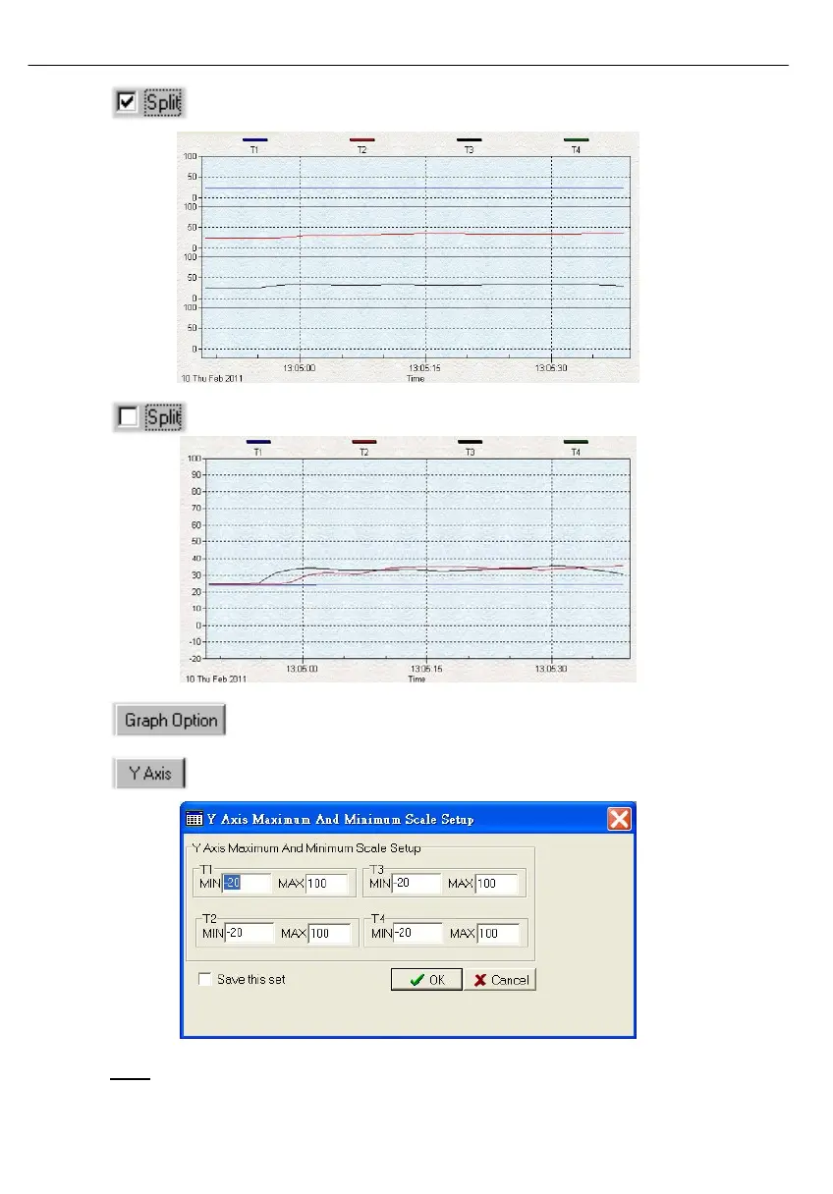Edit the T4 MIN field
The height and width of the screenshot is (1194, 833).
(x=418, y=934)
